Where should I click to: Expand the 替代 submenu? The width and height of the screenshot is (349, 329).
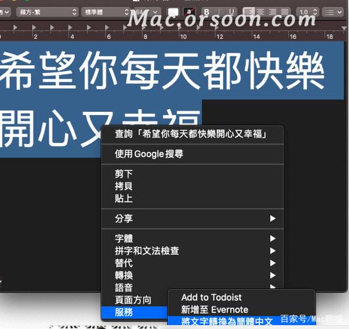tap(193, 263)
